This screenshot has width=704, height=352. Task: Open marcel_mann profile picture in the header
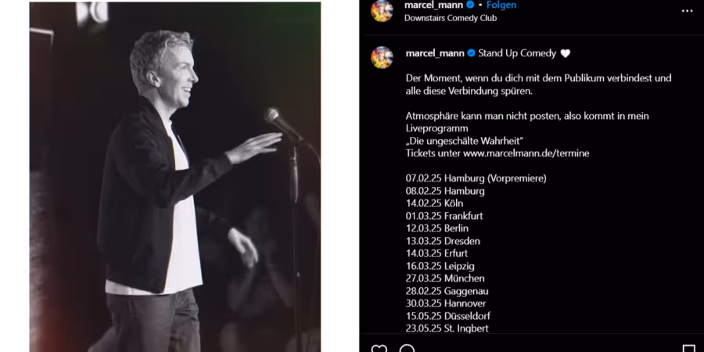382,11
